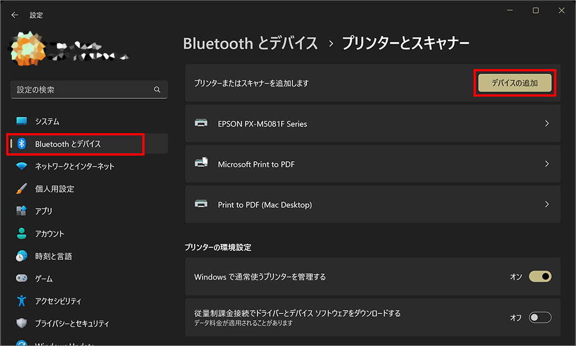Image resolution: width=576 pixels, height=346 pixels.
Task: Click the Print to PDF (Mac Desktop) icon
Action: tap(201, 204)
